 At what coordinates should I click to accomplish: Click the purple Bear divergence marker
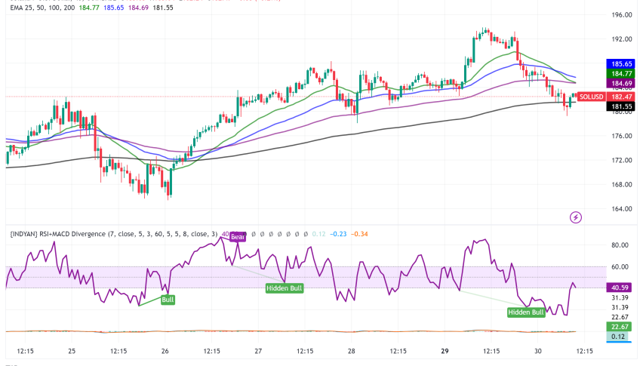[238, 236]
